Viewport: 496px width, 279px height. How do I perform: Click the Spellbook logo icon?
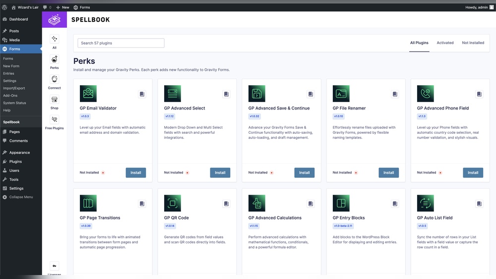(55, 20)
